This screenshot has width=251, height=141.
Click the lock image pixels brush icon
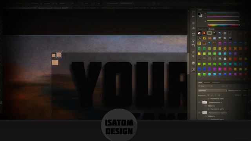(x=212, y=95)
